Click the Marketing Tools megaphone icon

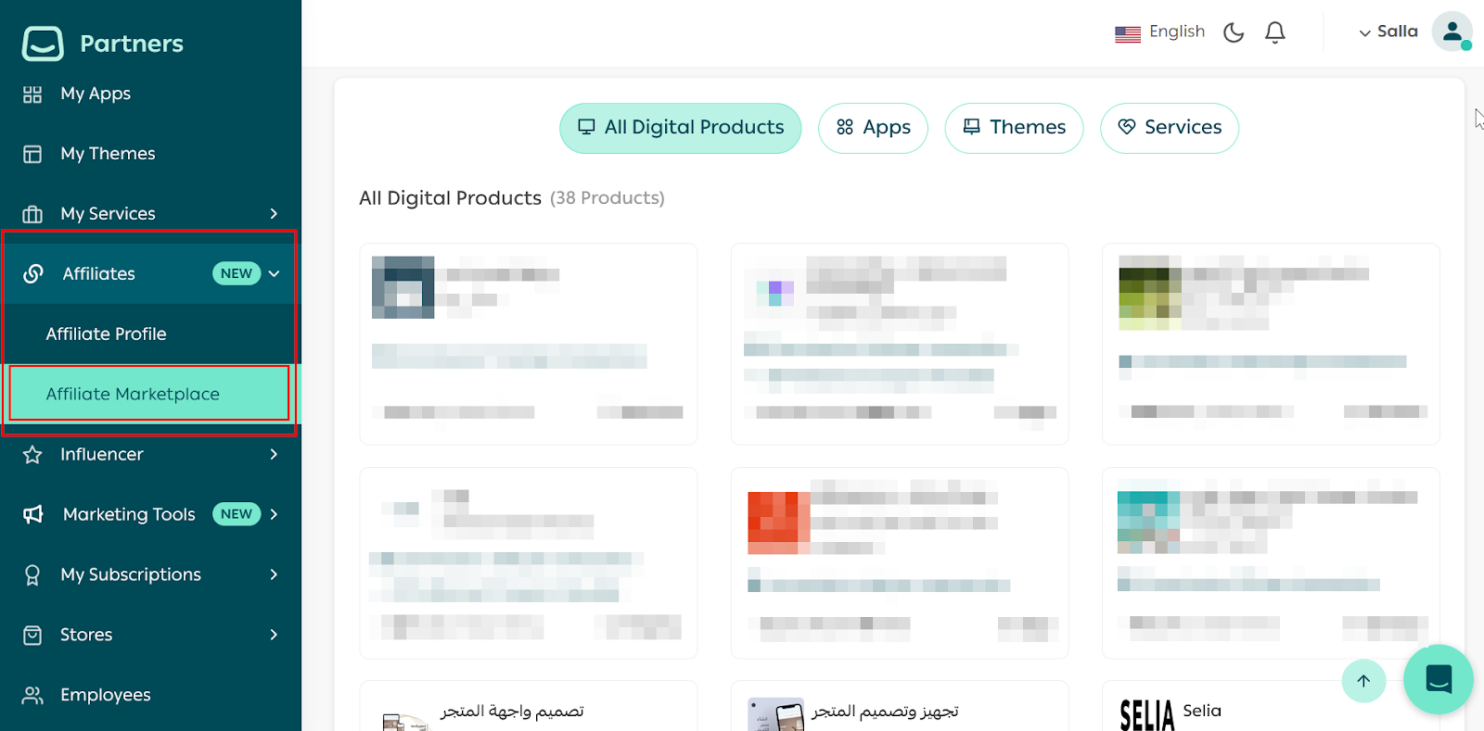pyautogui.click(x=33, y=514)
